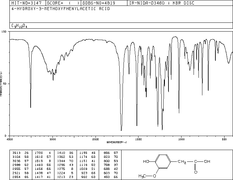
Task: Click the strongest carbonyl peak near 1700
Action: [x=121, y=130]
